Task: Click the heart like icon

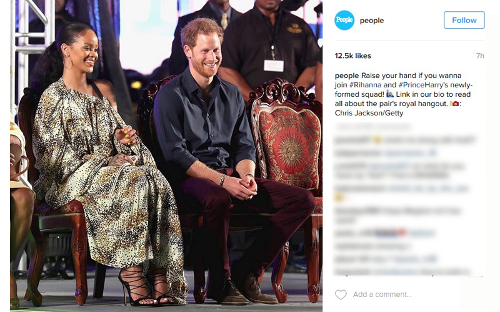Action: point(341,295)
